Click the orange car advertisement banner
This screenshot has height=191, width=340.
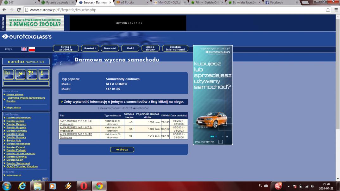(x=212, y=95)
